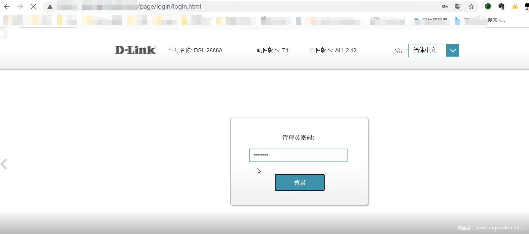Click the green round extension icon
This screenshot has width=529, height=234.
488,6
